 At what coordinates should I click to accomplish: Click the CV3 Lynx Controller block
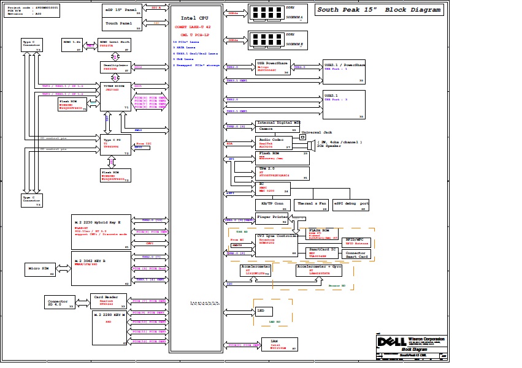[277, 246]
